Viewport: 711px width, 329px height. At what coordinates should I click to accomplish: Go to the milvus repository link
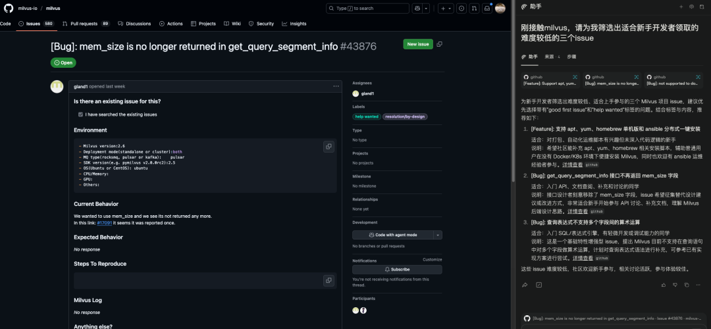53,8
